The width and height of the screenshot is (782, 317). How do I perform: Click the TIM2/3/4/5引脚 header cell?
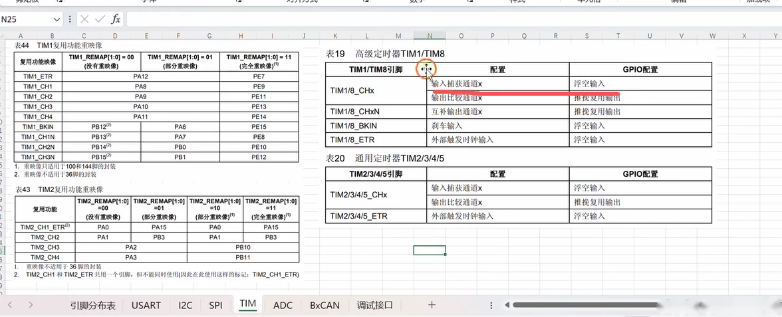click(x=376, y=174)
